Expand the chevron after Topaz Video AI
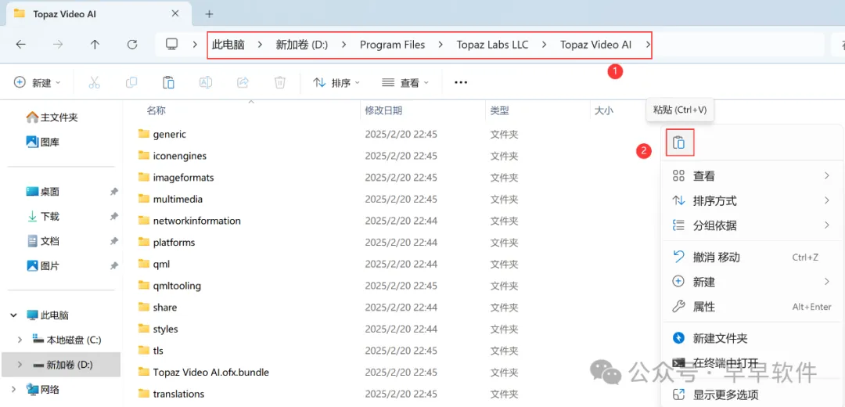Image resolution: width=845 pixels, height=407 pixels. pyautogui.click(x=647, y=45)
